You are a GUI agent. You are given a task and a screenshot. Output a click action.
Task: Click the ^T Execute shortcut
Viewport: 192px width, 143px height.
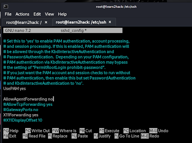tap(109, 131)
